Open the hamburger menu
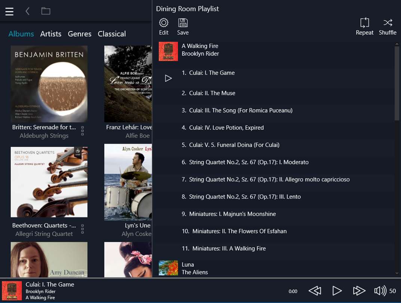 pos(9,11)
